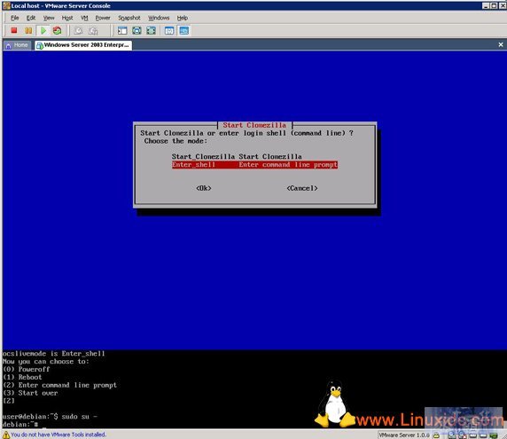The image size is (507, 439).
Task: Click the Quick Switch mode icon
Action: click(x=136, y=31)
